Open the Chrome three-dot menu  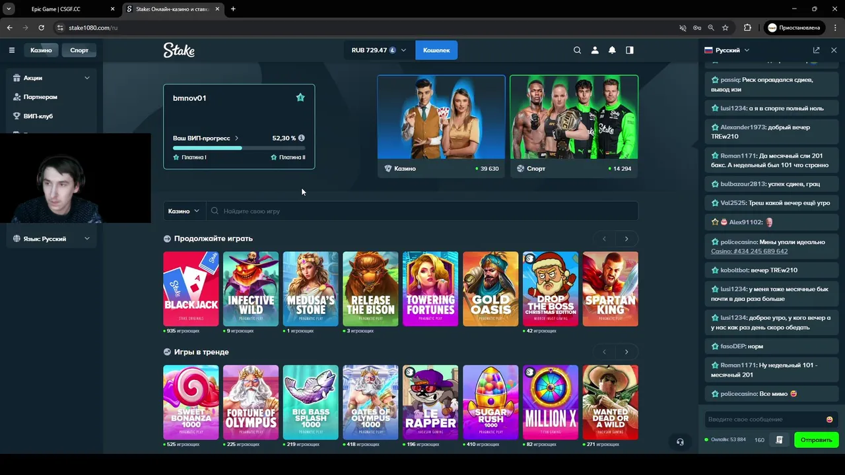pos(834,28)
